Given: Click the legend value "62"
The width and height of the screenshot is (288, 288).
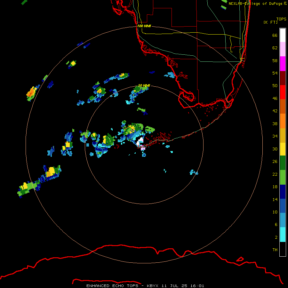Looking at the screenshot, I should coord(275,48).
